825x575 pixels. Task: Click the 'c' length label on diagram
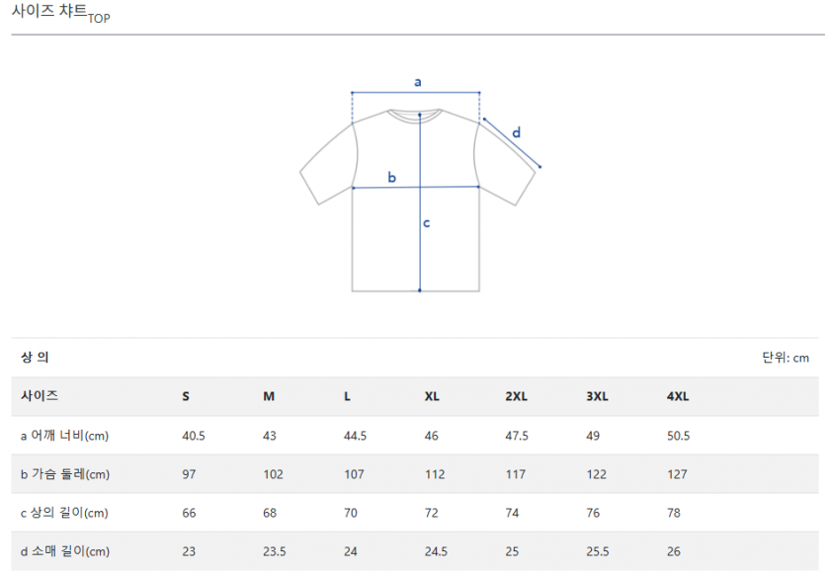tap(427, 222)
